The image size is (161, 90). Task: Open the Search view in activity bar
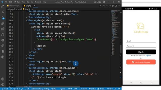[x=3, y=12]
